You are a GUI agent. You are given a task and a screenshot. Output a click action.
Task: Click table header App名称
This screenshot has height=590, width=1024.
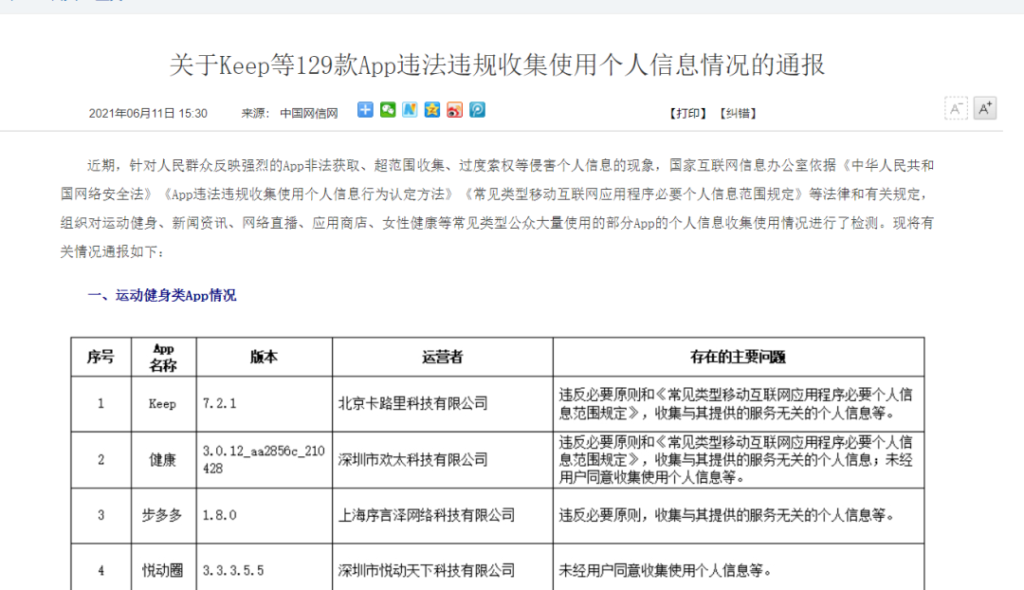163,357
